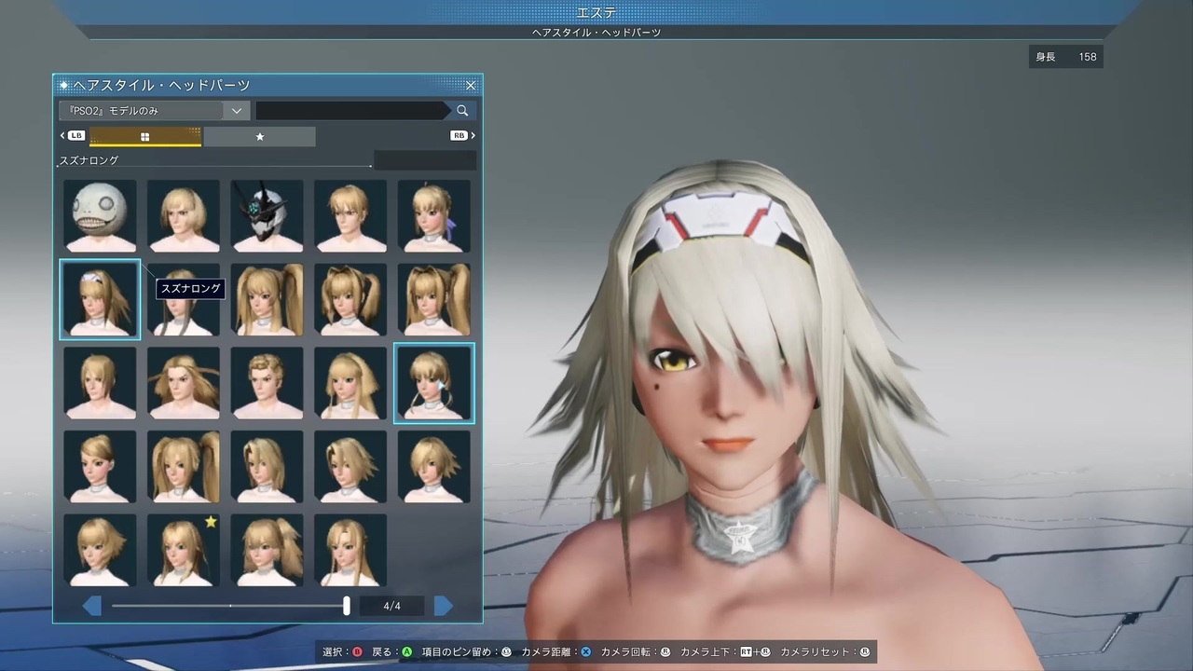
Task: Choose the windswept long hairstyle in third row
Action: [x=184, y=383]
